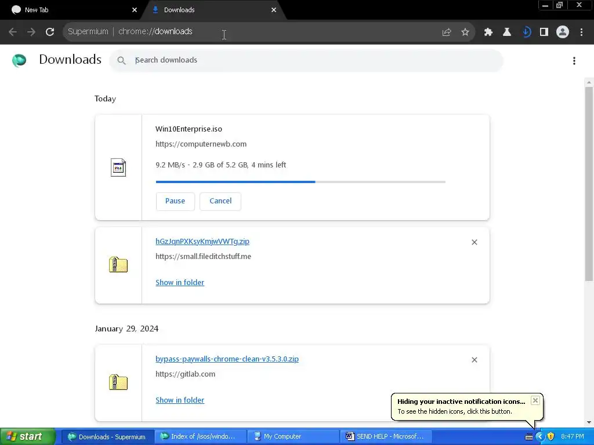Click the security shield tray icon
This screenshot has height=445, width=594.
click(551, 437)
